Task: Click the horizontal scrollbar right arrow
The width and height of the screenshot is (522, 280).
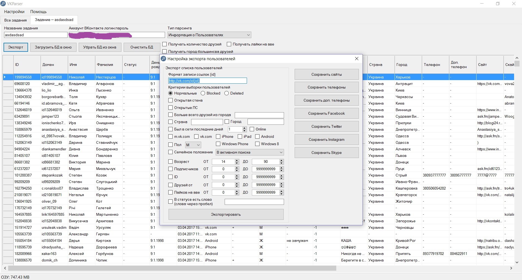Action: pos(511,268)
